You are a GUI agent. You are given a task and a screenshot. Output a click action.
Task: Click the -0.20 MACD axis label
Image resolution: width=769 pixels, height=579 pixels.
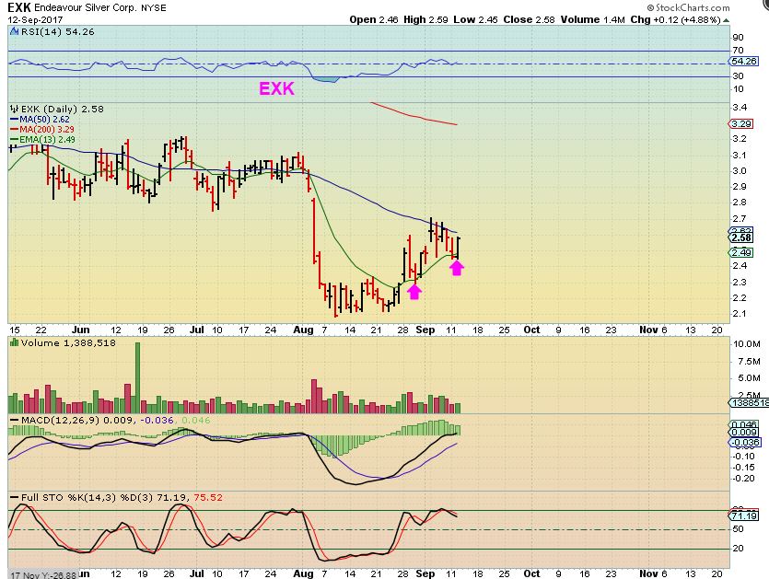(x=743, y=479)
